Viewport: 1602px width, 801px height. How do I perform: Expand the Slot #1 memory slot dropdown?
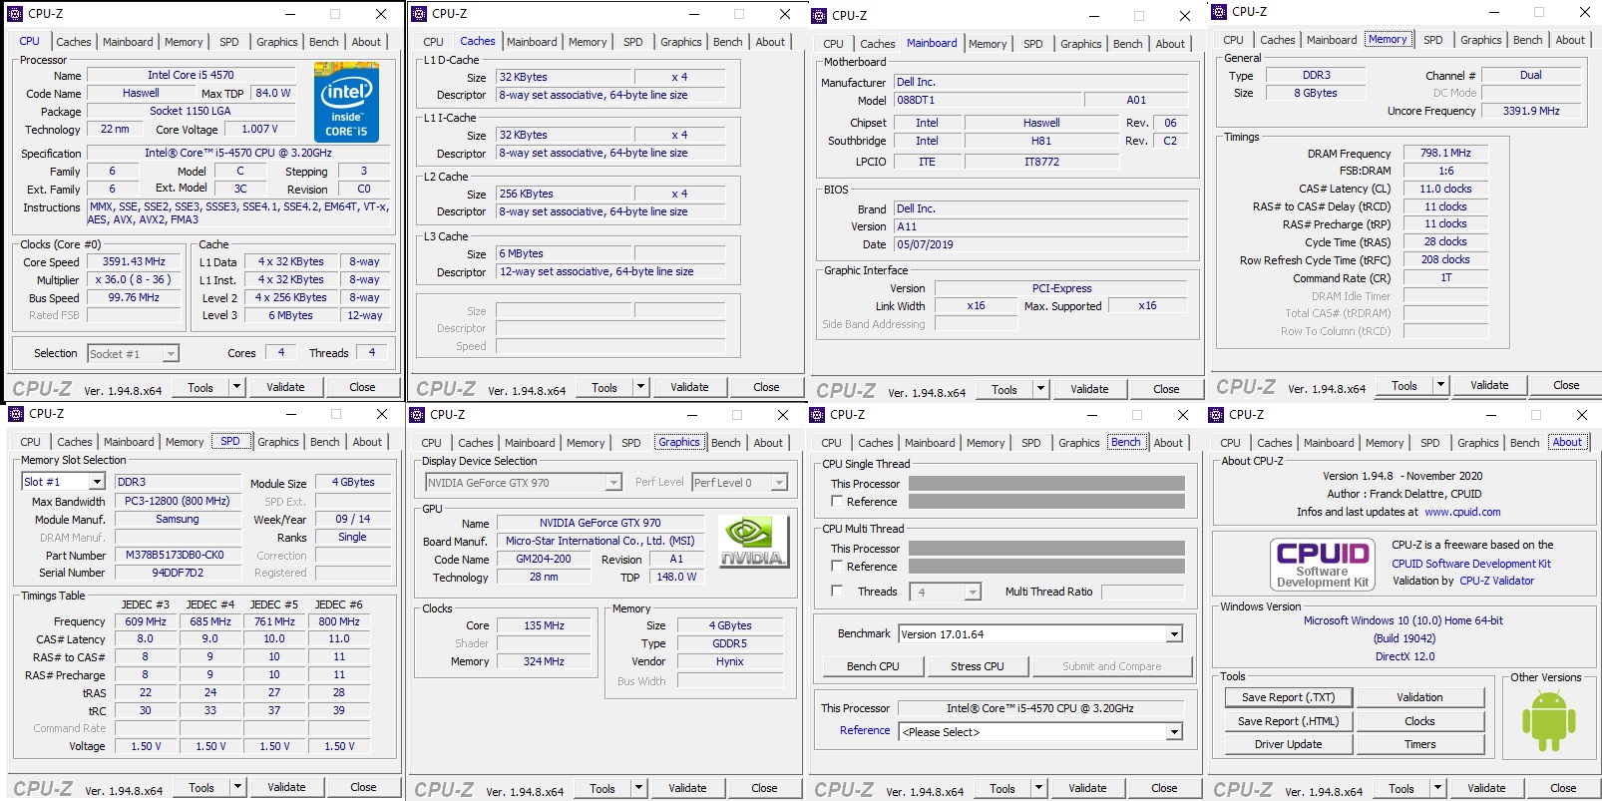click(96, 482)
